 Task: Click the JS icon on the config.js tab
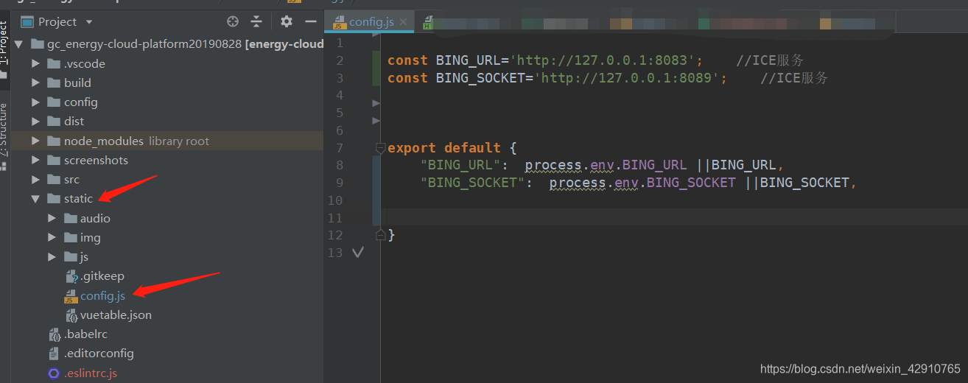tap(339, 22)
